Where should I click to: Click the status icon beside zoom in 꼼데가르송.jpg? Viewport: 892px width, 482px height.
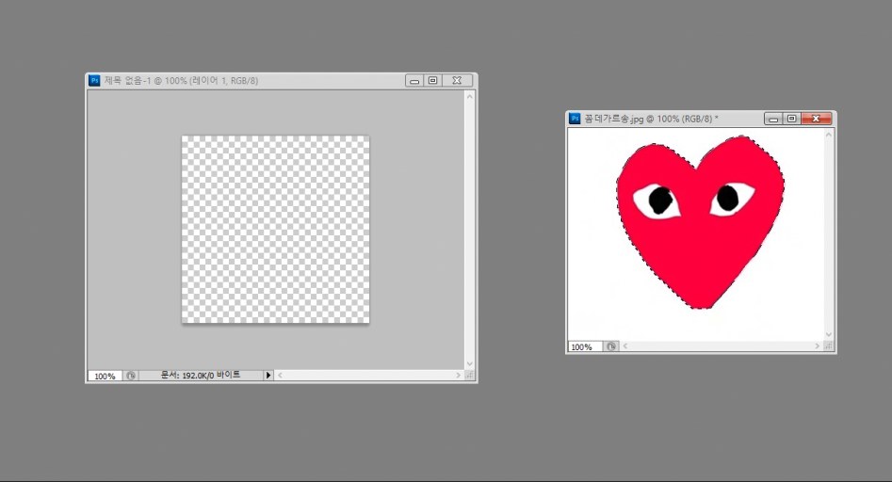coord(611,346)
